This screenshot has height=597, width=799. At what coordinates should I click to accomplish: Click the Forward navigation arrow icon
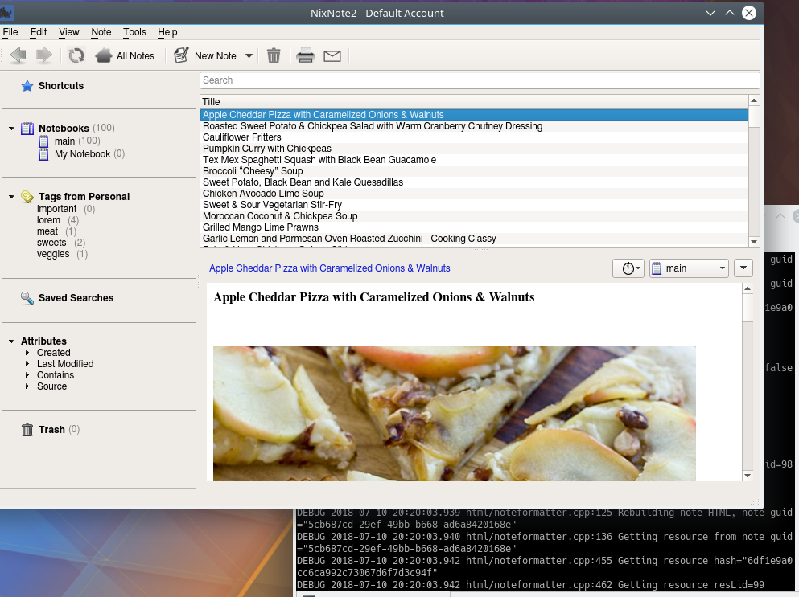coord(43,55)
